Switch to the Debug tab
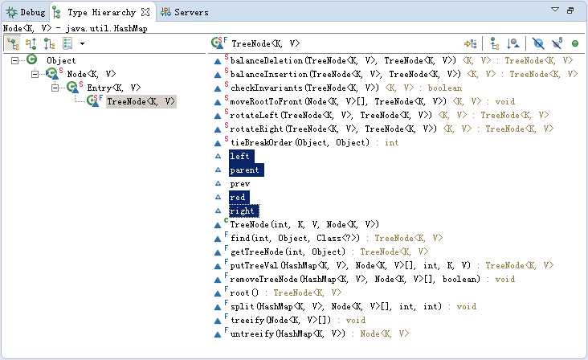588x360 pixels. click(x=26, y=12)
